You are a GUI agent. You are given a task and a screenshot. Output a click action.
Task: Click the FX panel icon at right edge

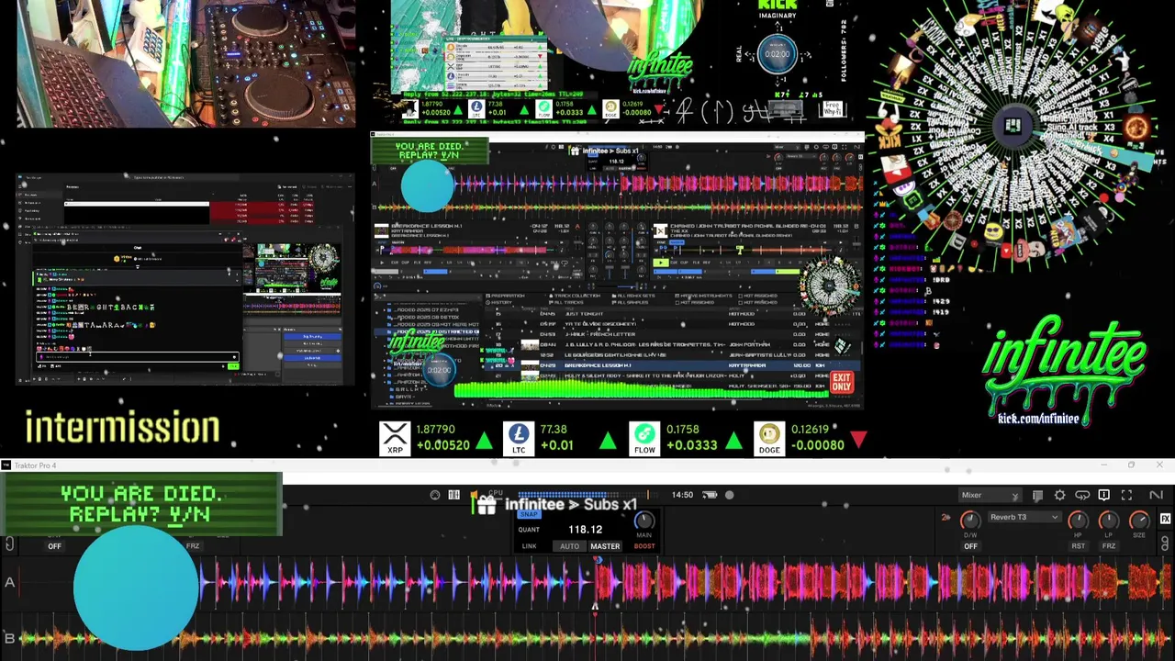click(x=1165, y=519)
